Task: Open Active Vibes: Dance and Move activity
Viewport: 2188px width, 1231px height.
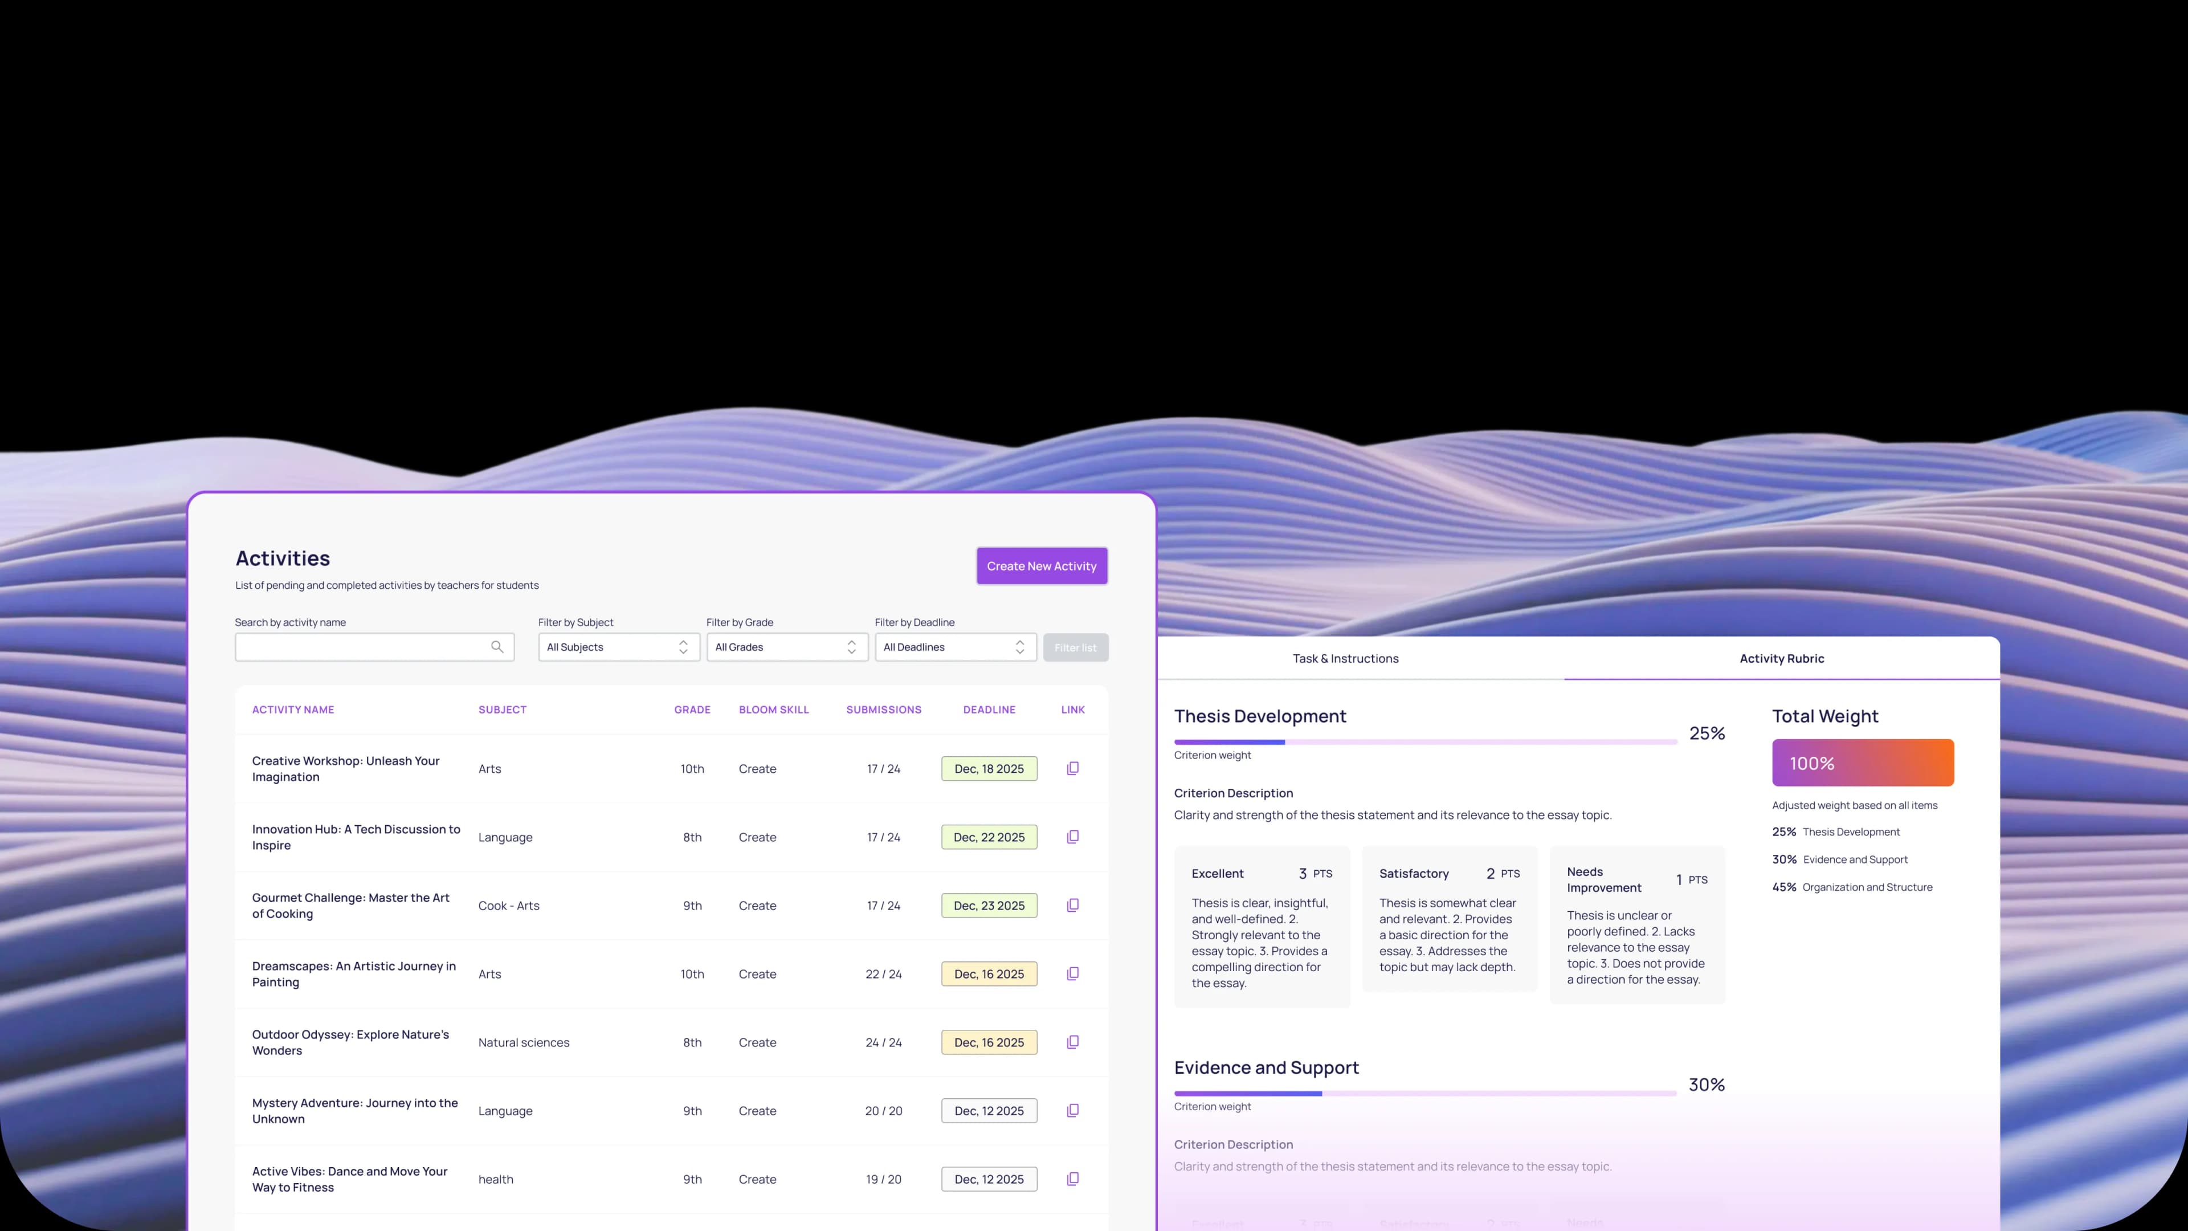Action: [350, 1179]
